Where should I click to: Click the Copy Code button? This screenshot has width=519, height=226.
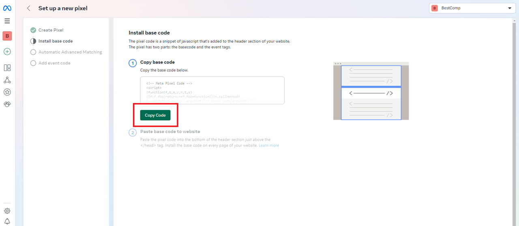(155, 115)
